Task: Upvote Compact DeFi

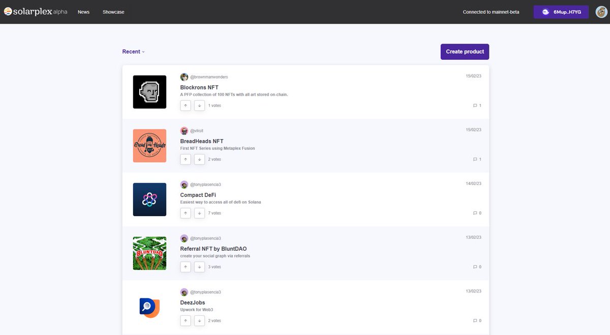Action: [186, 213]
